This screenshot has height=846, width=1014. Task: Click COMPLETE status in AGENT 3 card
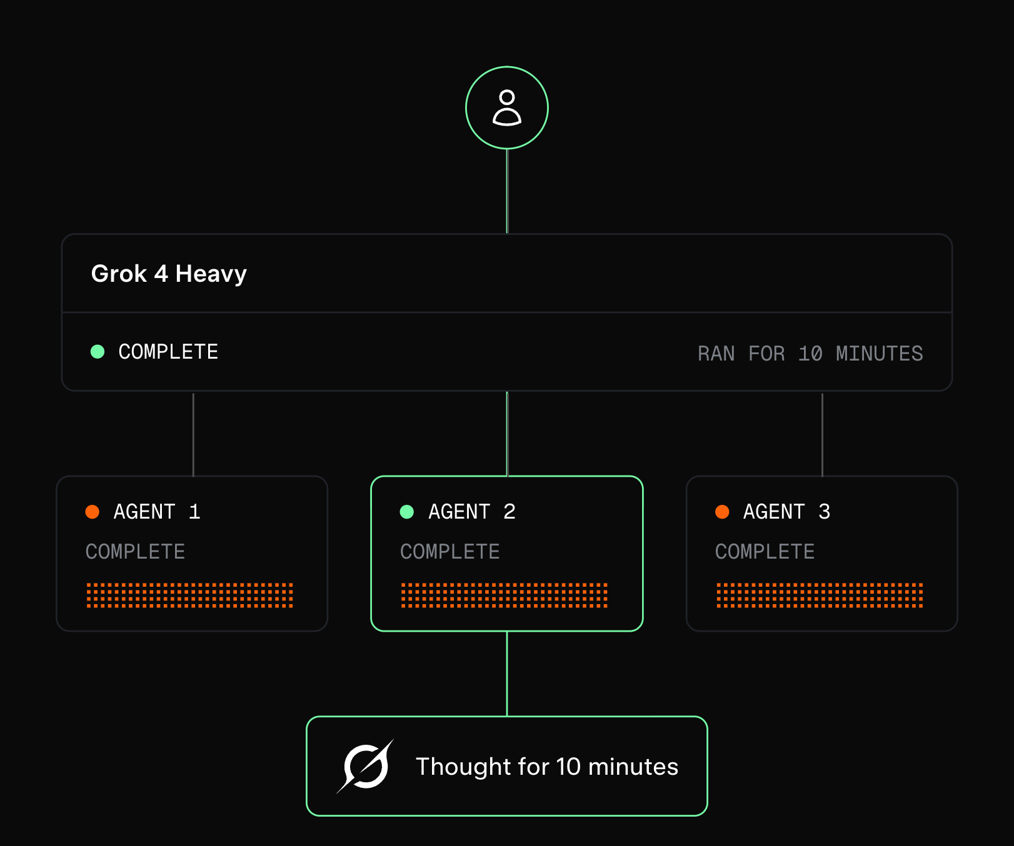click(x=765, y=552)
